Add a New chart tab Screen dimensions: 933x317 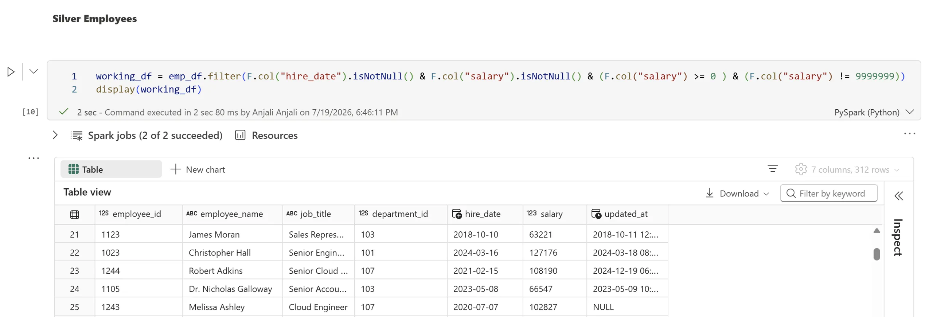tap(198, 169)
